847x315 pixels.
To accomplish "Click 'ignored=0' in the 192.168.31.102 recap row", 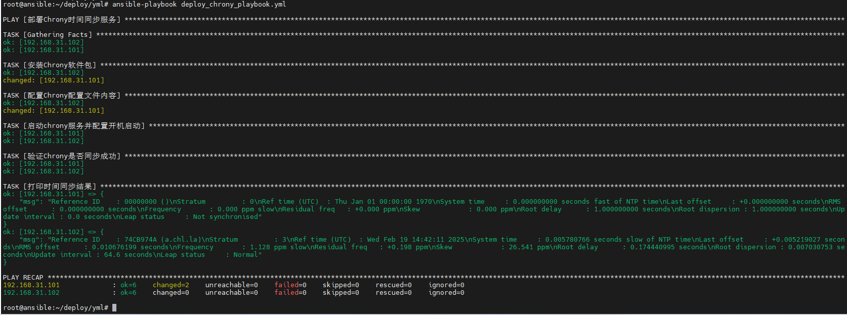I will (446, 293).
